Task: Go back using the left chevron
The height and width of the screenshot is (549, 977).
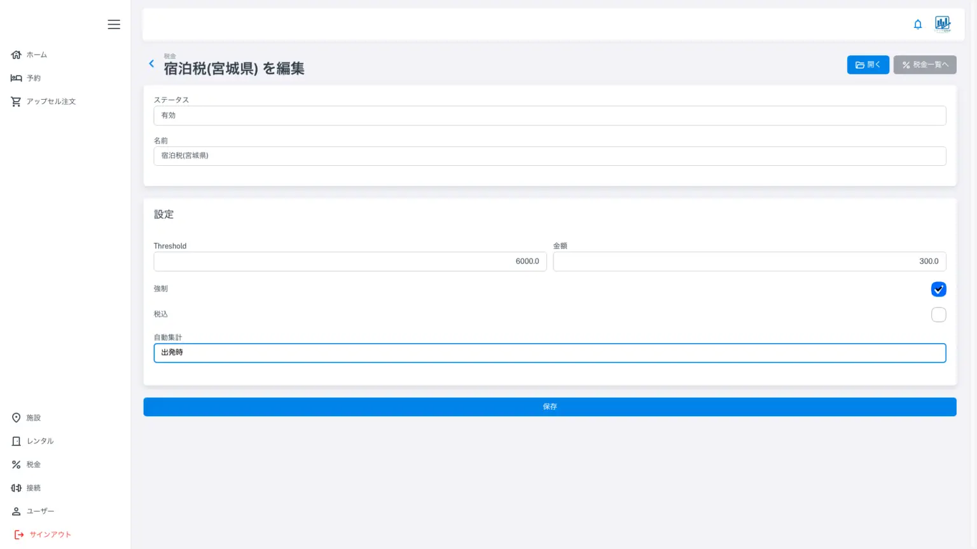Action: pyautogui.click(x=151, y=64)
